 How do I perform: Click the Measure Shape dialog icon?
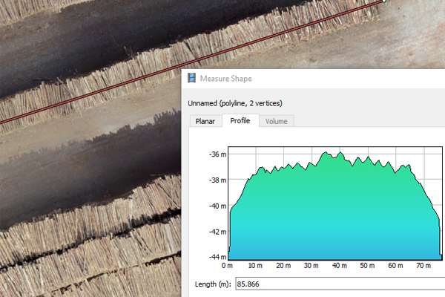click(191, 78)
